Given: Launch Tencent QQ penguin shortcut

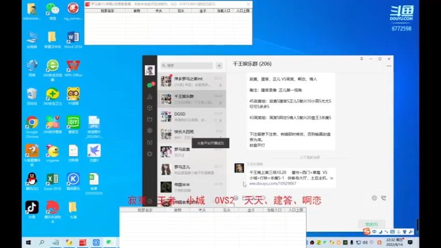Looking at the screenshot, I should 32,181.
